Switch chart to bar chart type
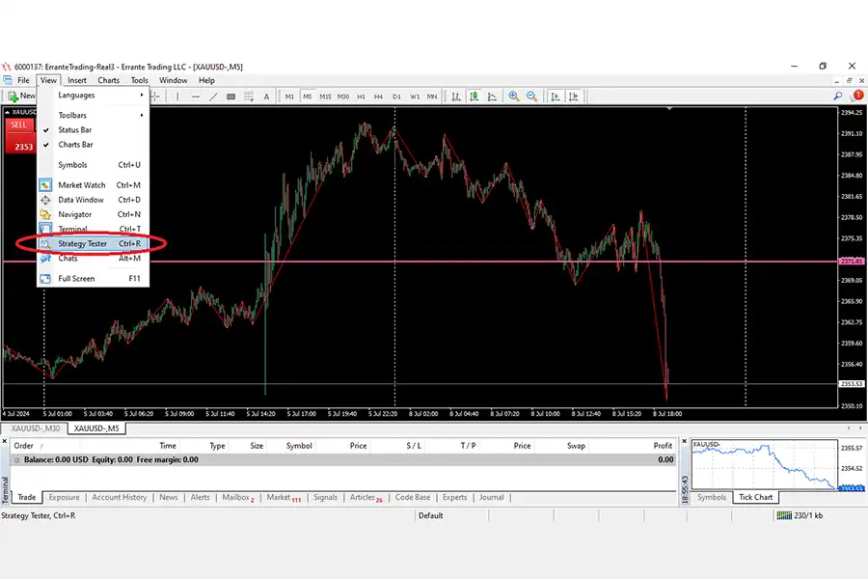Screen dimensions: 868x579 [455, 96]
